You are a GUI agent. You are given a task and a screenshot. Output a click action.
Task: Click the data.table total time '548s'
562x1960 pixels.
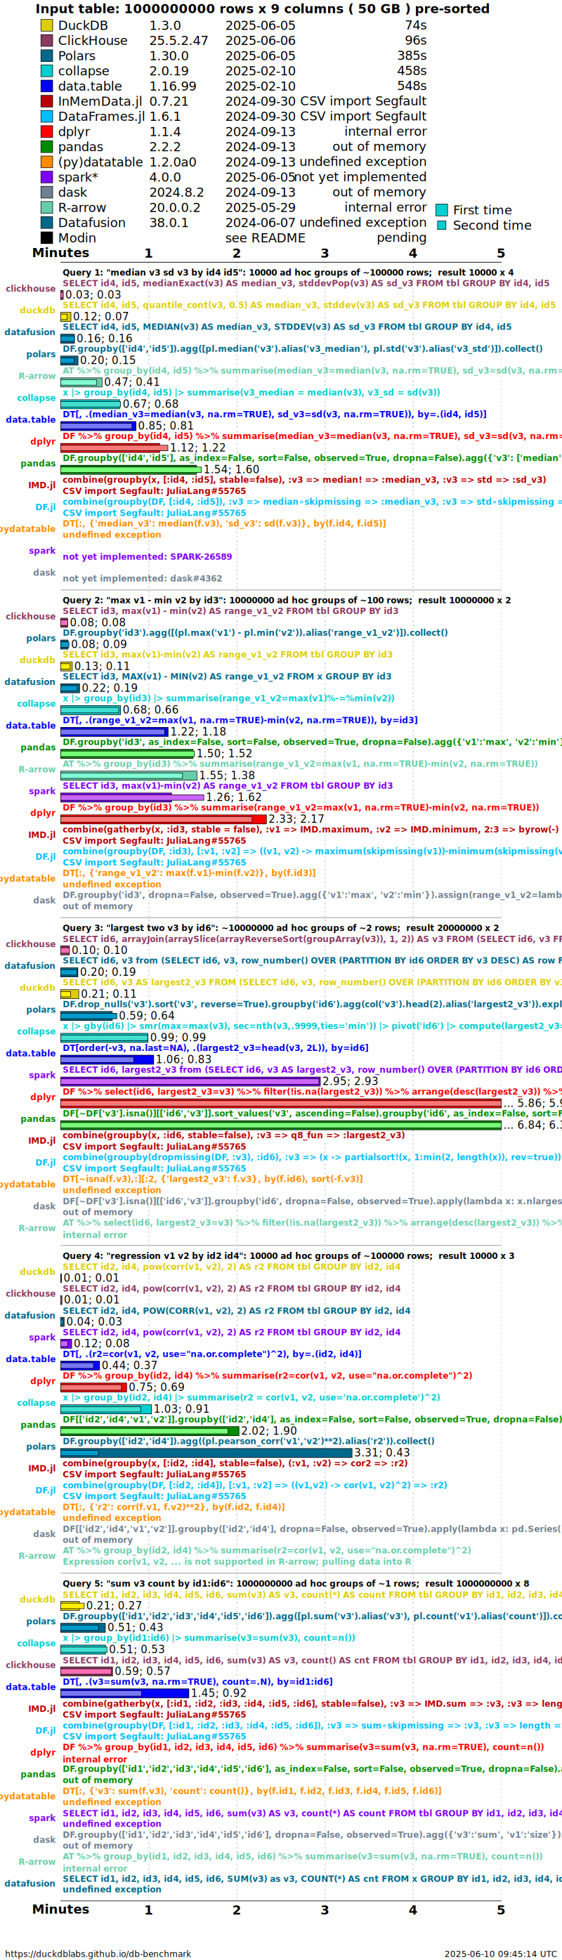click(x=412, y=86)
